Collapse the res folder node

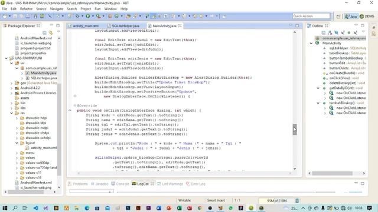(x=11, y=113)
